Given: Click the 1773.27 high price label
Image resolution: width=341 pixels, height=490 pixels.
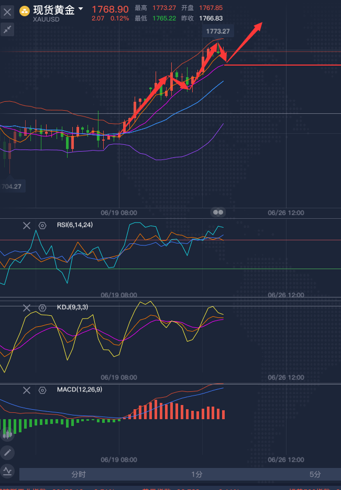Looking at the screenshot, I should click(x=218, y=31).
